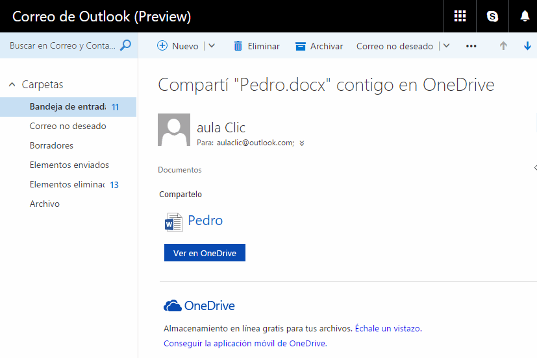Open the Nuevo dropdown arrow

(x=212, y=46)
